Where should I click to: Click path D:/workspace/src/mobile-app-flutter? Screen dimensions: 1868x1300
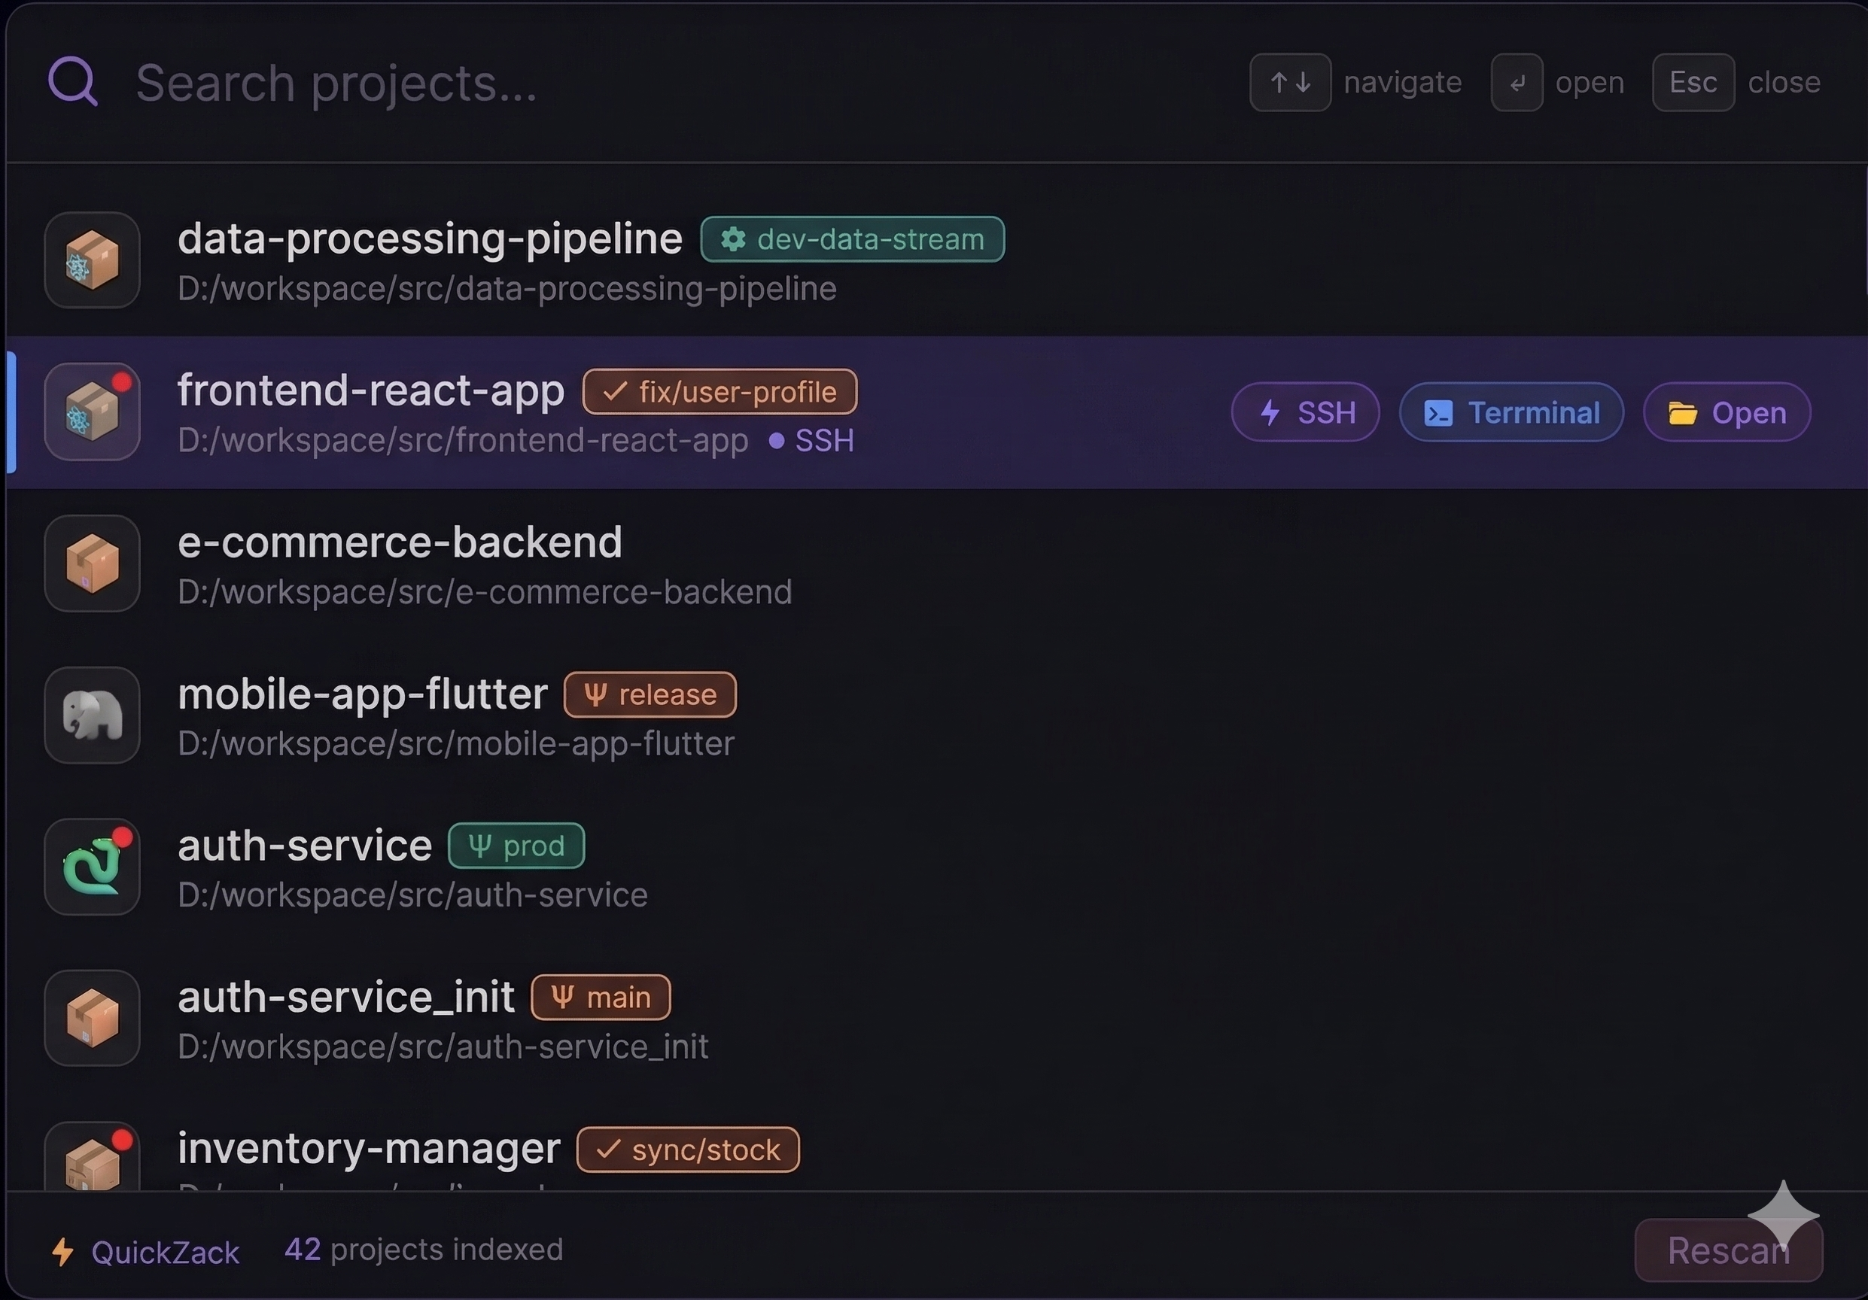pos(455,743)
